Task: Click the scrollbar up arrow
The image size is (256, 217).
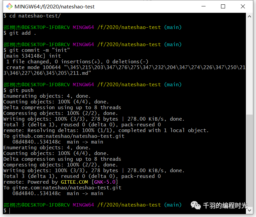Action: tap(249, 17)
